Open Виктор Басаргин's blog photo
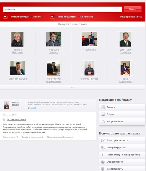Screen dimensions: 146x171 pyautogui.click(x=17, y=39)
